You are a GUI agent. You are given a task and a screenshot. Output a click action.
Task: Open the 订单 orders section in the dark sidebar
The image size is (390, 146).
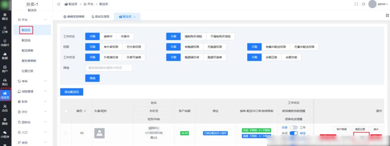(5, 30)
